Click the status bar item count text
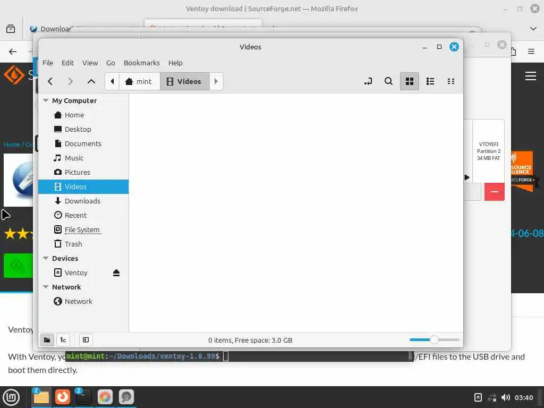 250,341
